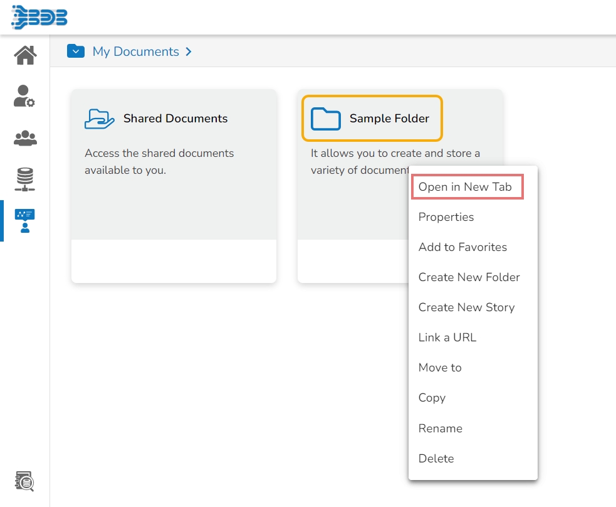
Task: Choose Add to Favorites menu entry
Action: click(x=462, y=247)
